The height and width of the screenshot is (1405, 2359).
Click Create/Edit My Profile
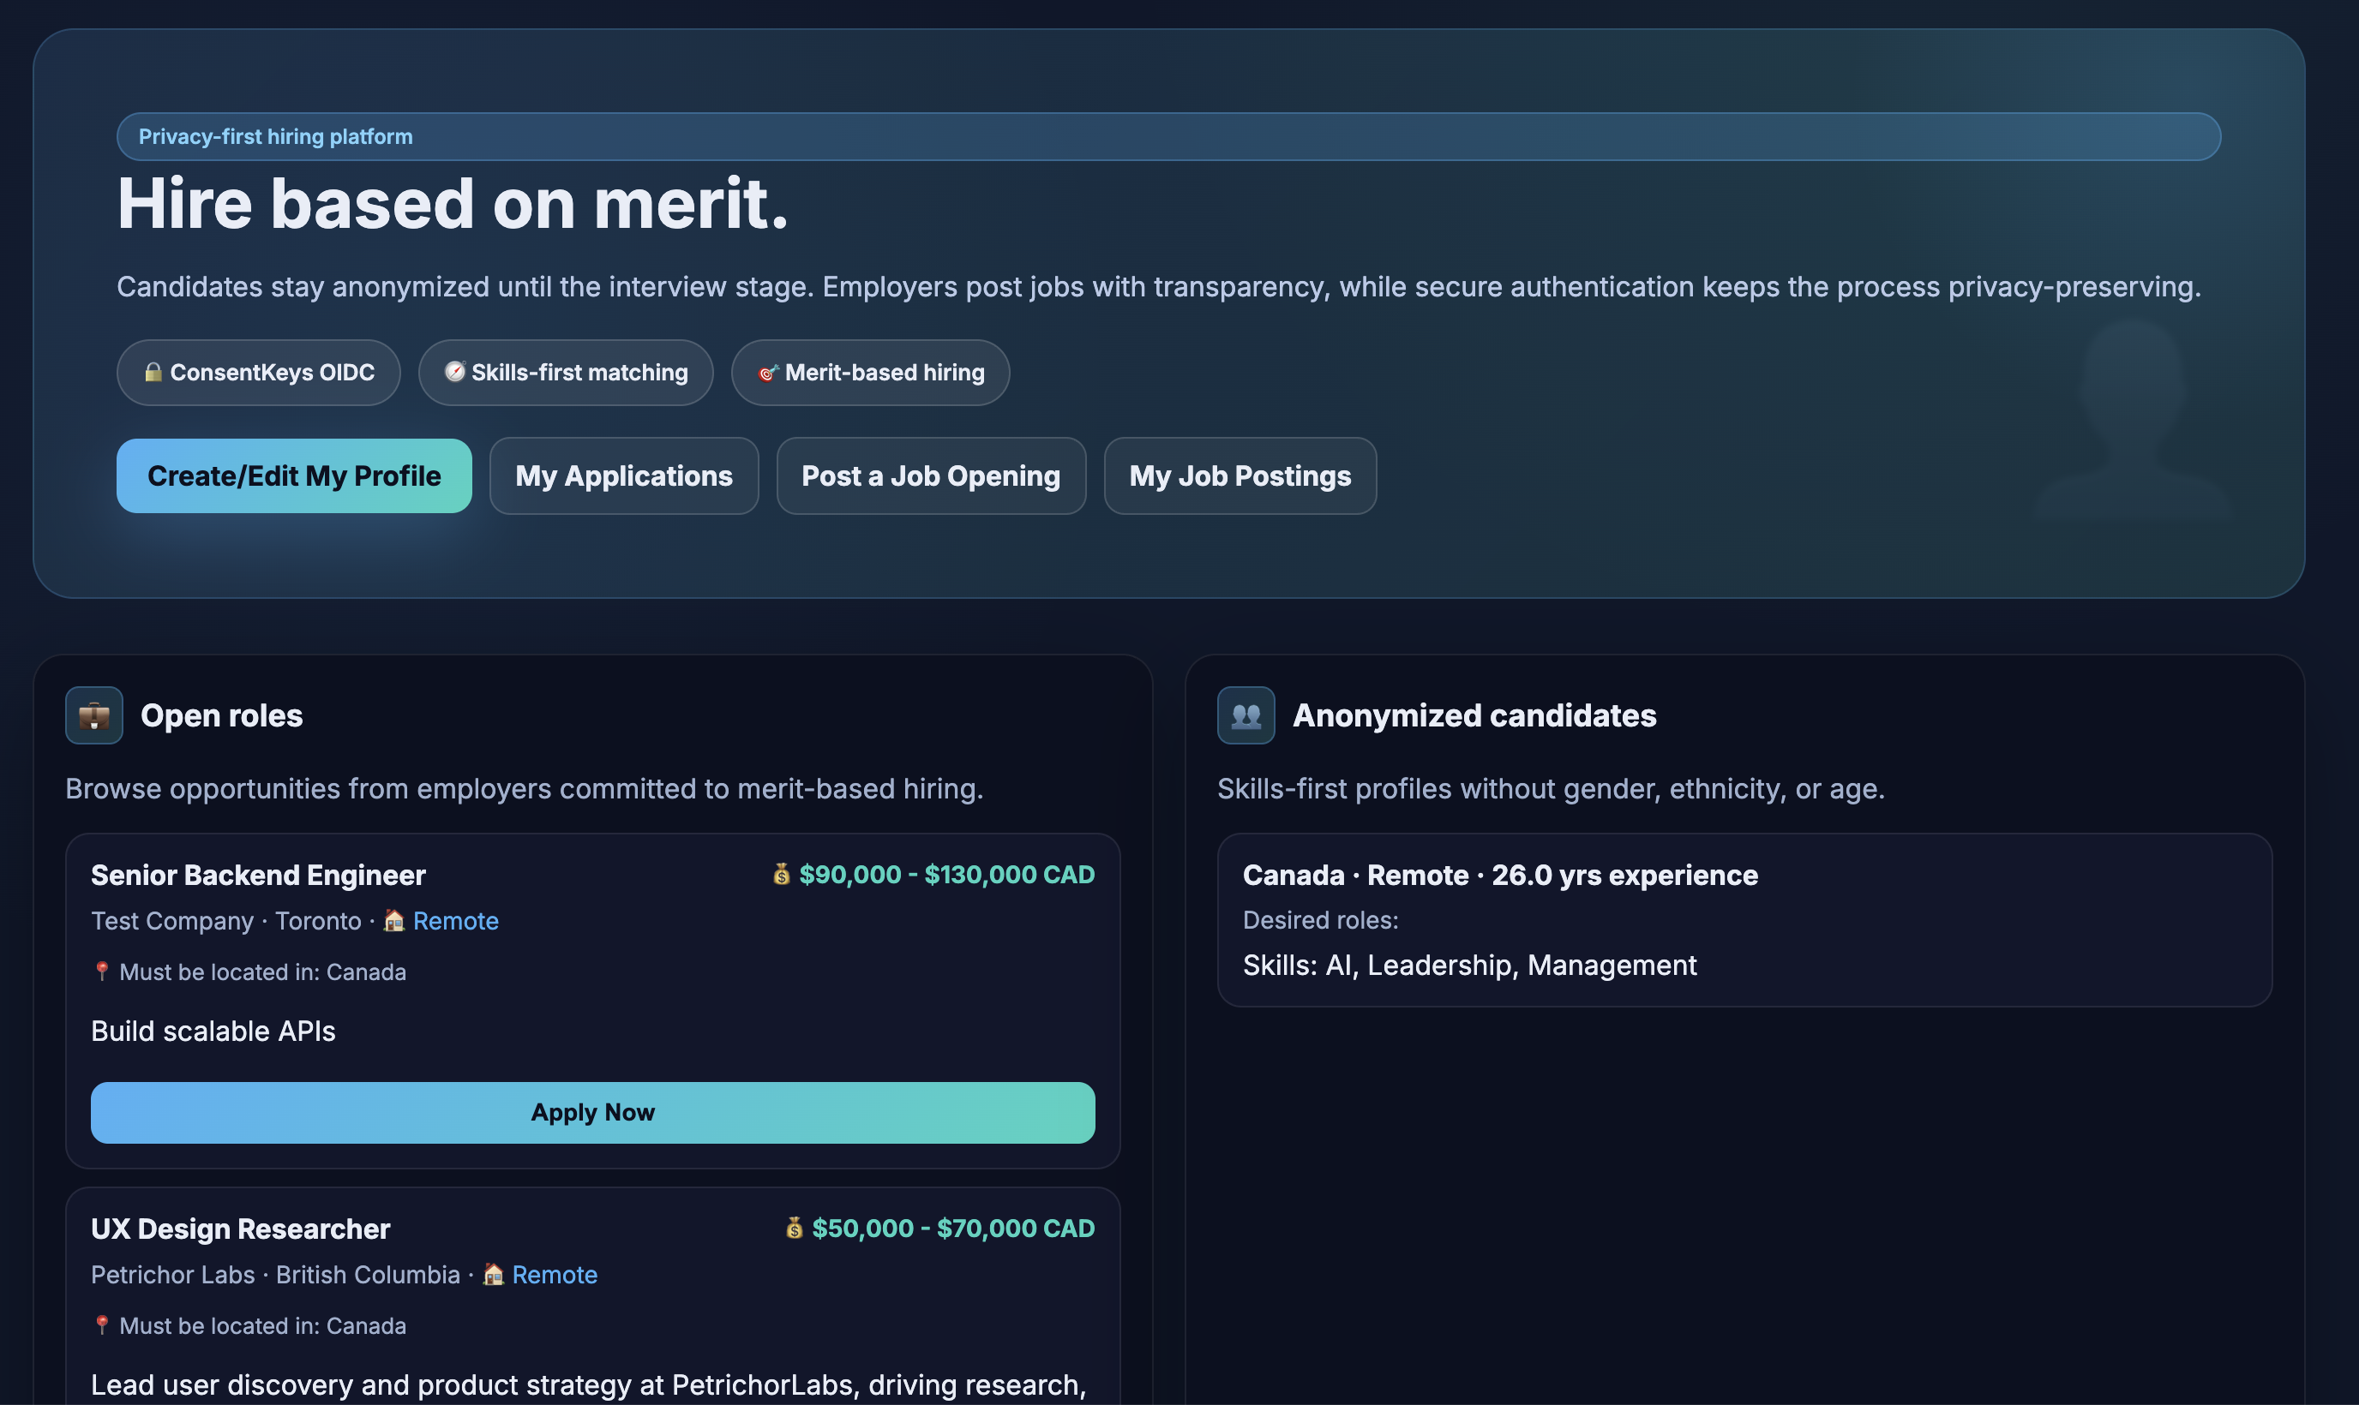click(293, 476)
